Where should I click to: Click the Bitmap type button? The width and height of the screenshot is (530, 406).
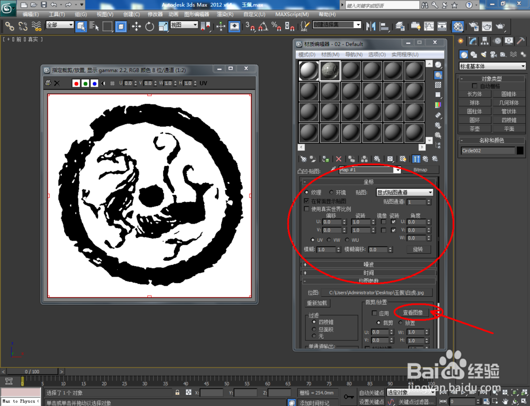coord(420,170)
